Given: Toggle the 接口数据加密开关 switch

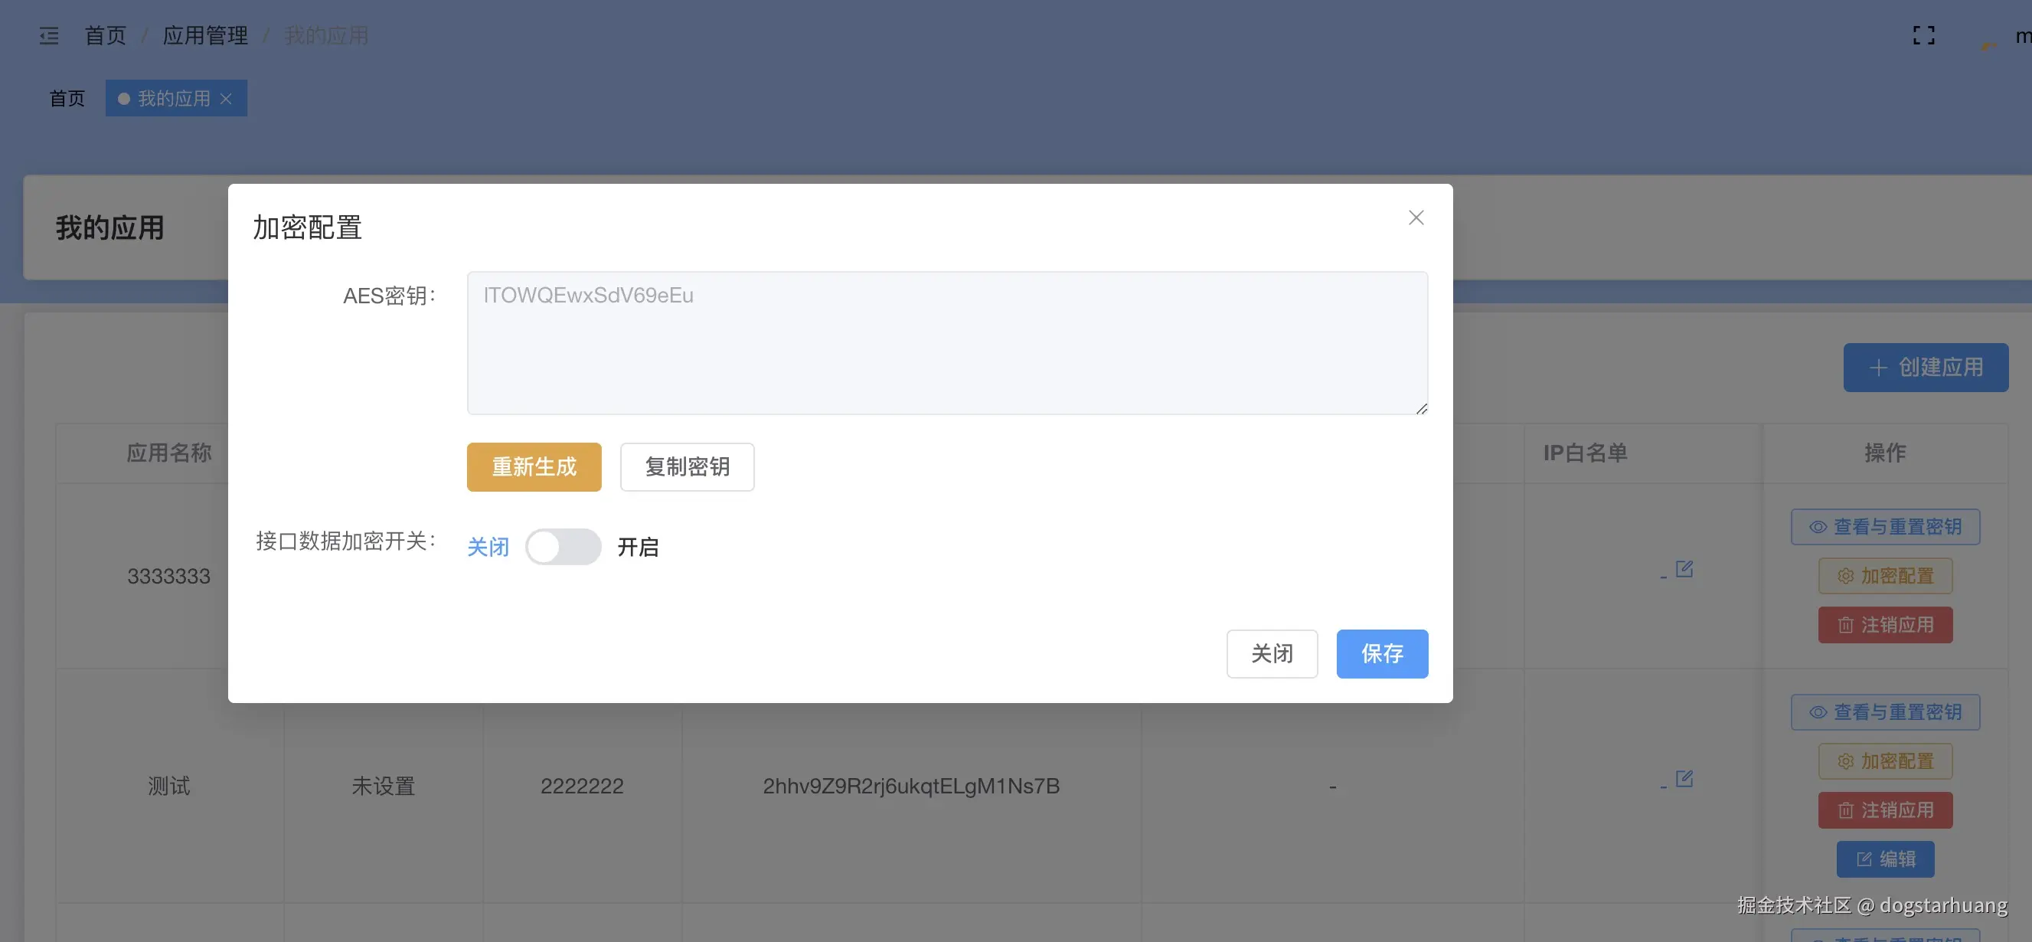Looking at the screenshot, I should click(563, 547).
